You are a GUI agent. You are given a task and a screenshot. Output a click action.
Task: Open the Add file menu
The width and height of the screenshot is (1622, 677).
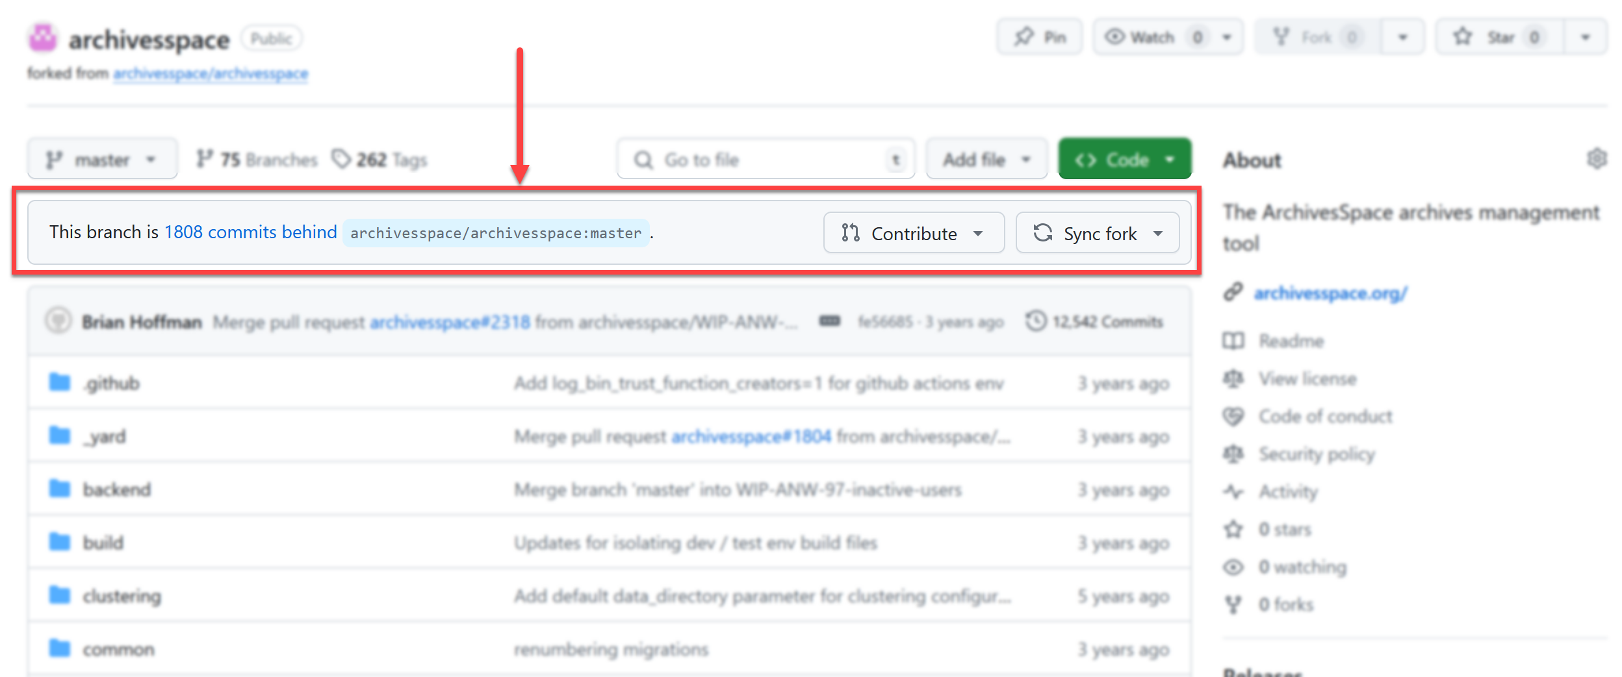986,159
